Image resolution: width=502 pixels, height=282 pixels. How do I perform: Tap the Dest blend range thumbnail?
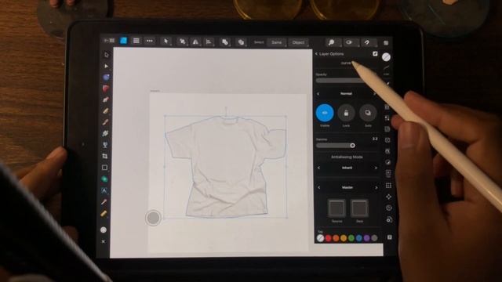359,208
